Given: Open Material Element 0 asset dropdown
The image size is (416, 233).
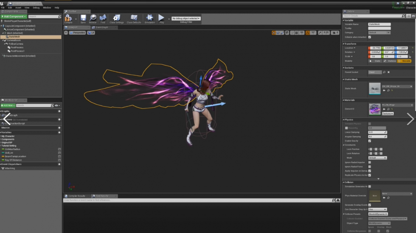Looking at the screenshot, I should click(x=397, y=105).
